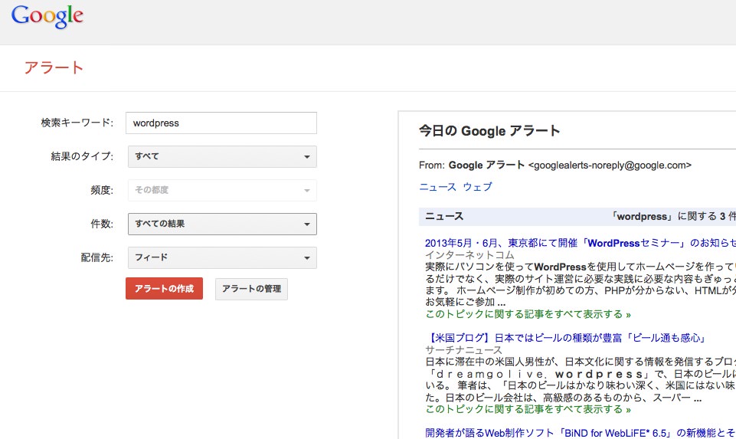Click the 検索キーワード label
This screenshot has height=439, width=736.
[77, 123]
